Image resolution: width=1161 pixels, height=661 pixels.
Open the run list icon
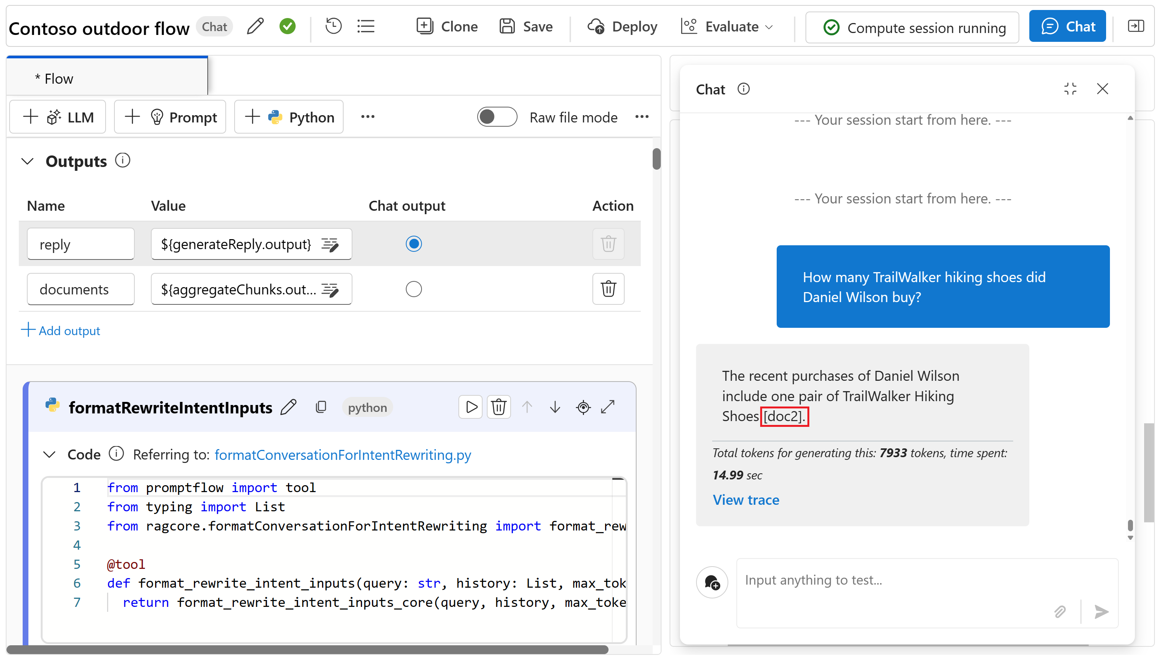365,26
